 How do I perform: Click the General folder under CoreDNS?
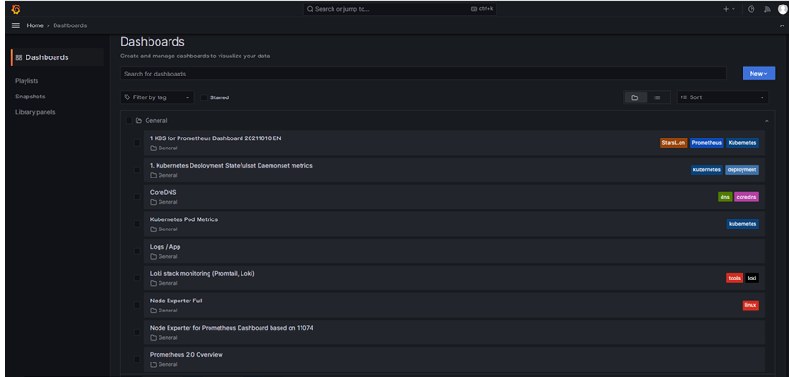pos(163,202)
